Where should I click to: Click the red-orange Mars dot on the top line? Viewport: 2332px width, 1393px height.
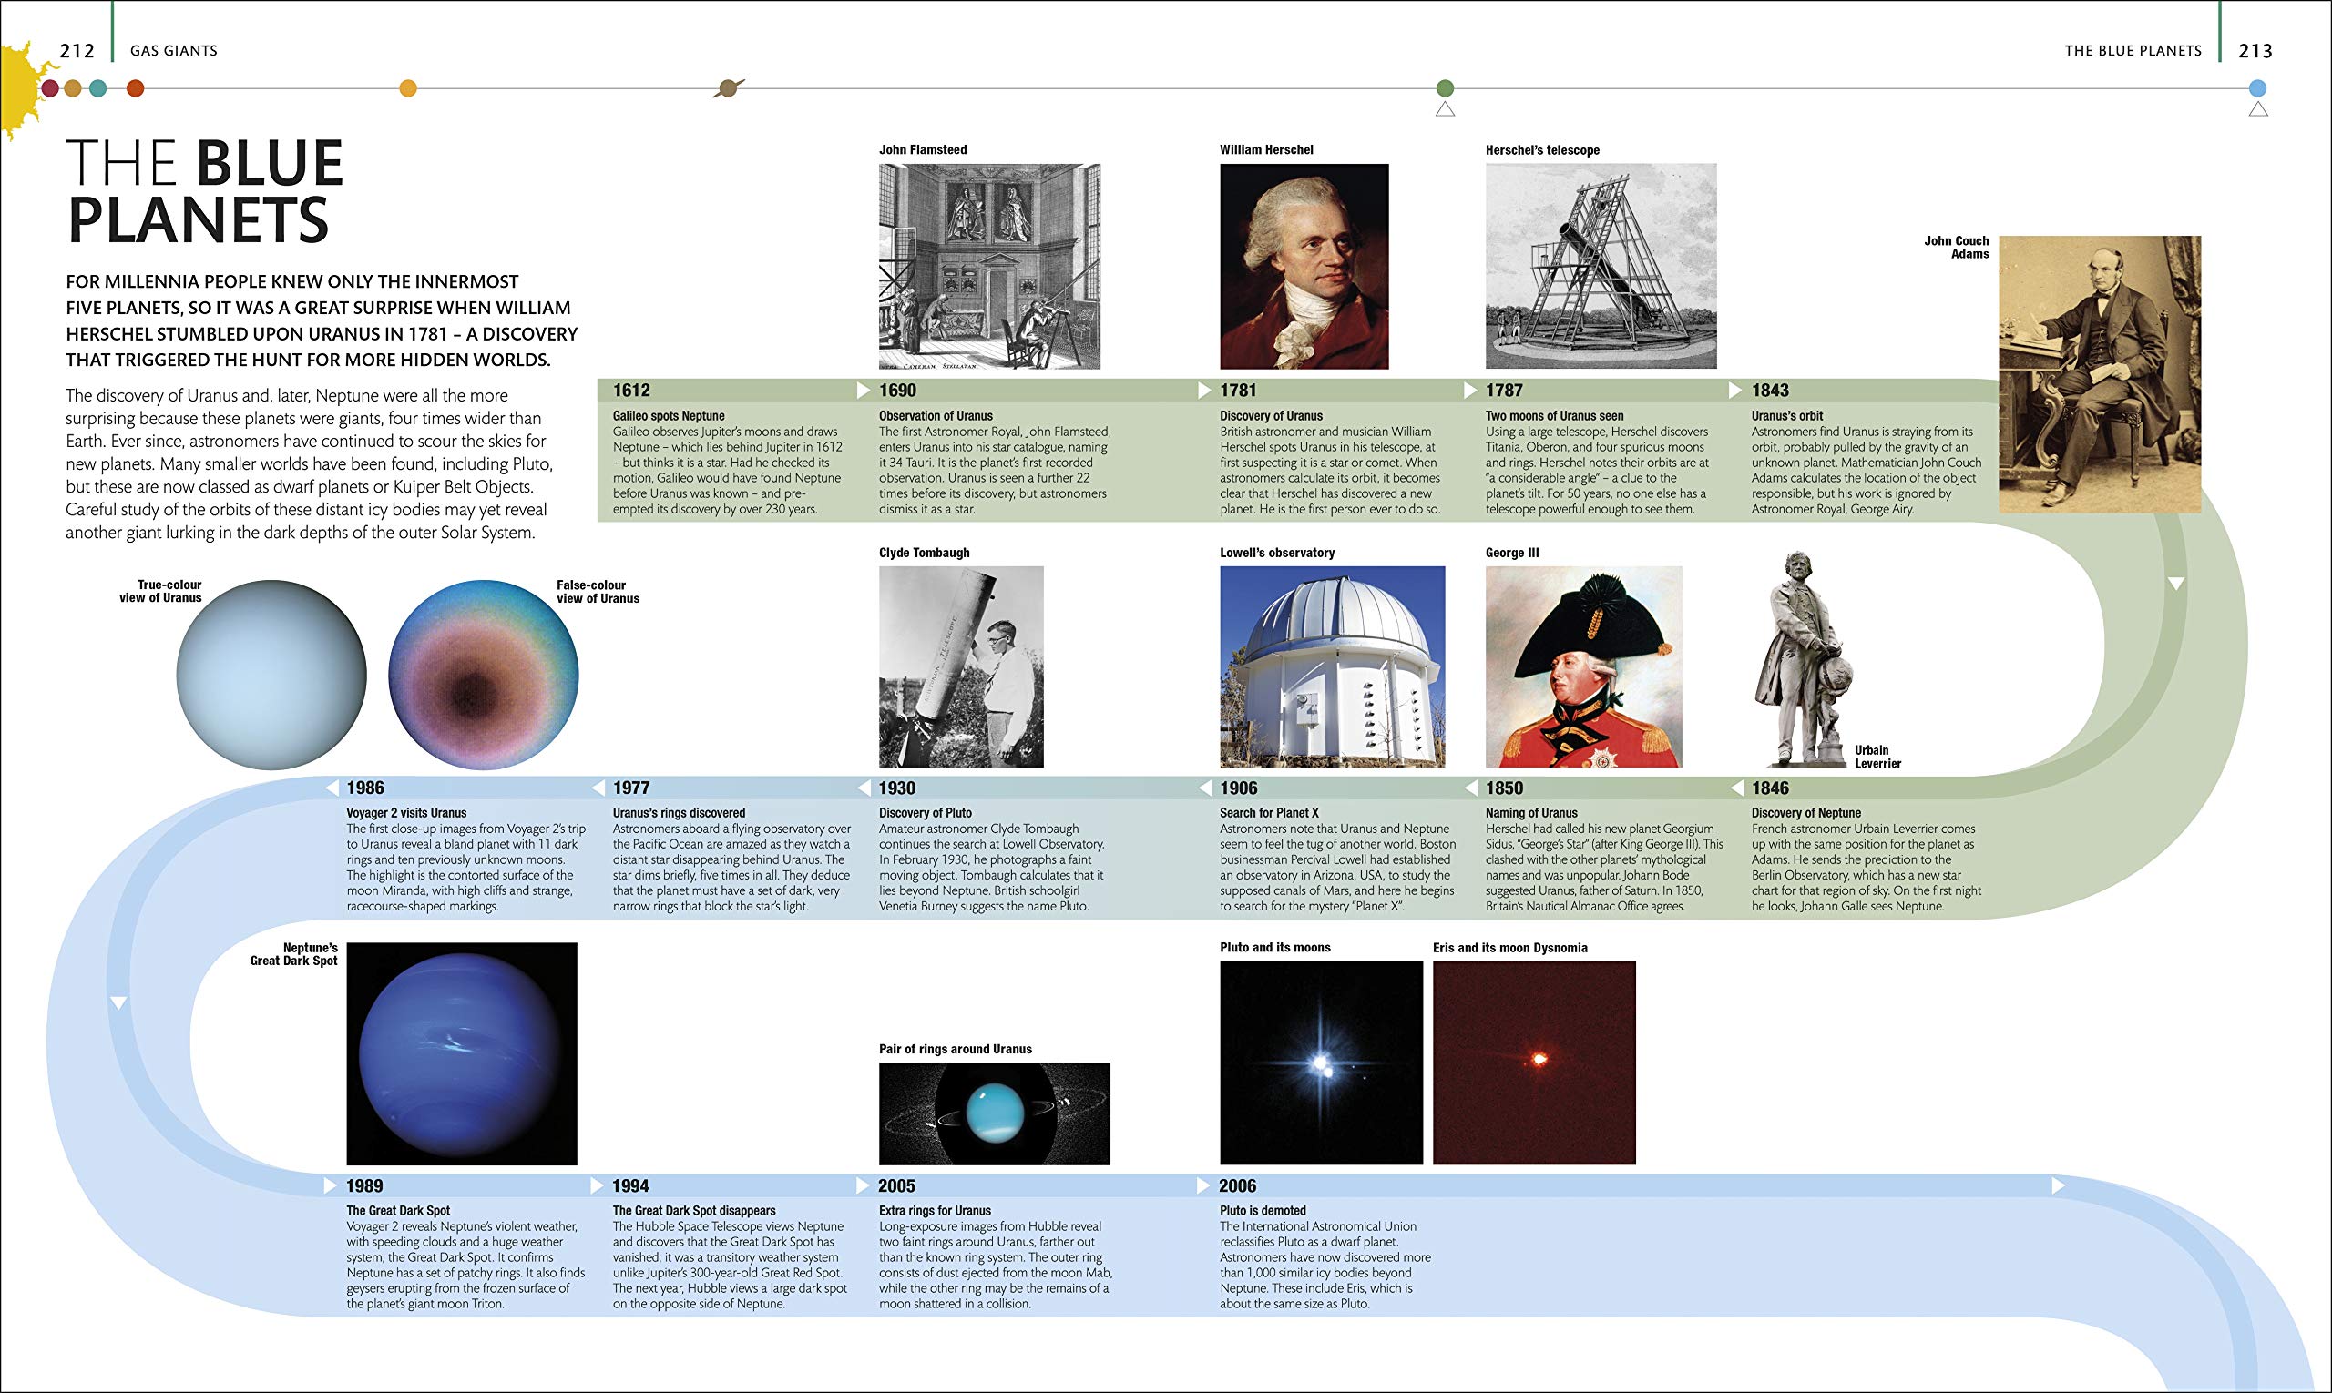point(135,89)
